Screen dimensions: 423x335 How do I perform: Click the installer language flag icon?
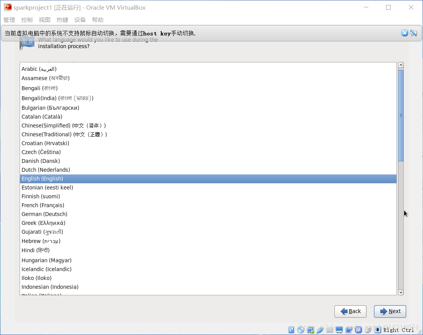[27, 43]
